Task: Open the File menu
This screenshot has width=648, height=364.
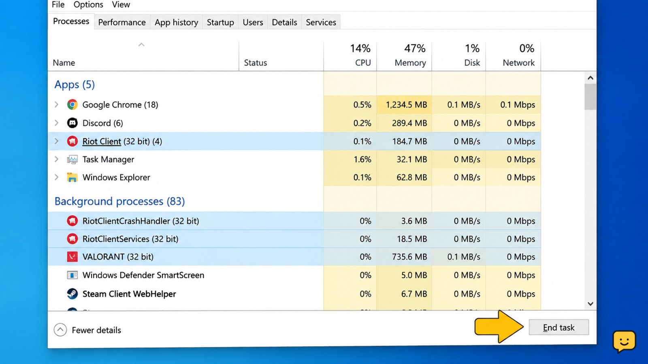Action: [x=58, y=4]
